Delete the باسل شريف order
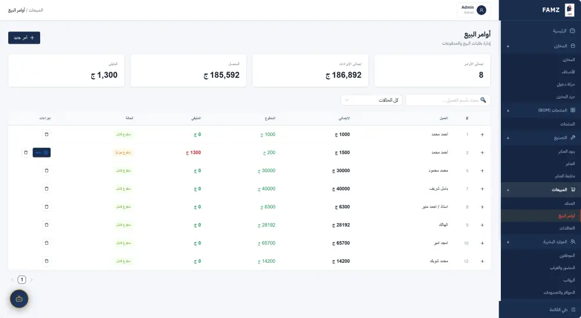The width and height of the screenshot is (581, 318). pos(46,189)
